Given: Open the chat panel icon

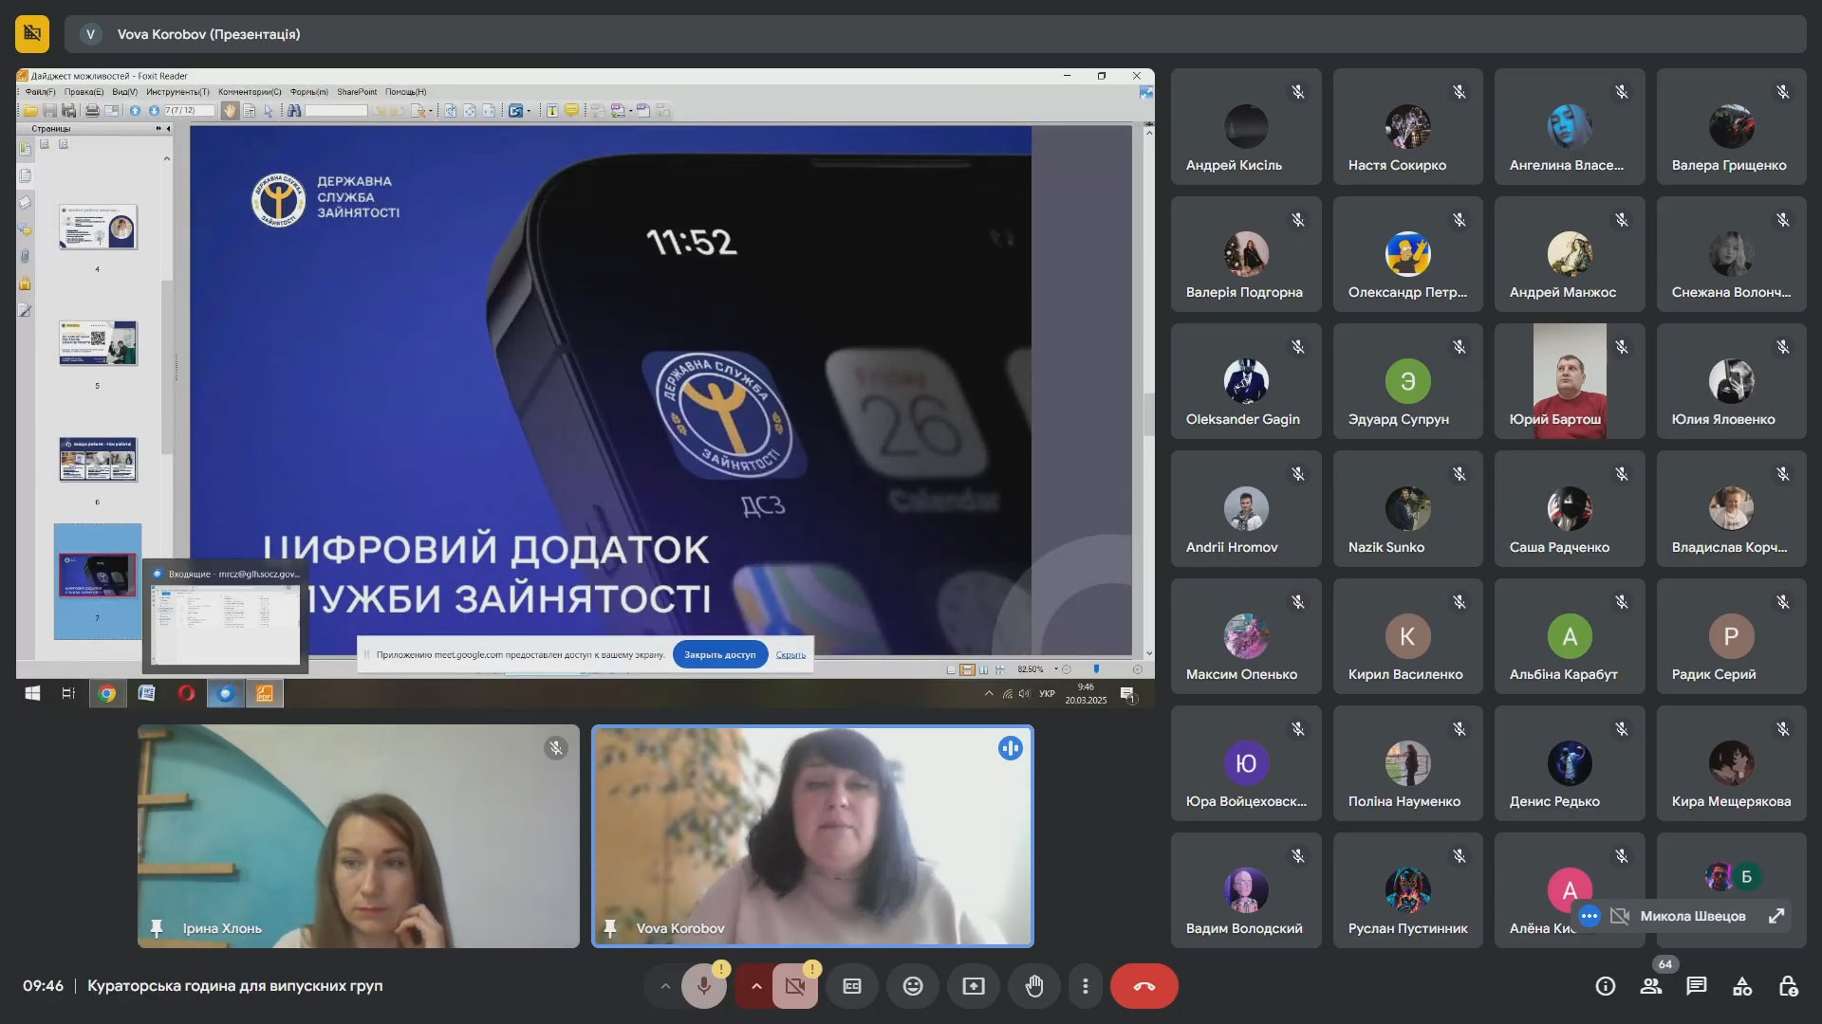Looking at the screenshot, I should point(1697,986).
